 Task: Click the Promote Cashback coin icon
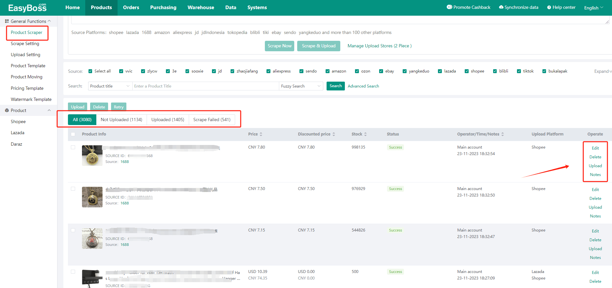point(449,7)
